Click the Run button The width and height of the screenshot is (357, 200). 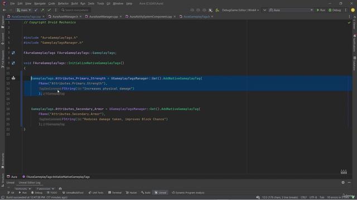tap(321, 10)
